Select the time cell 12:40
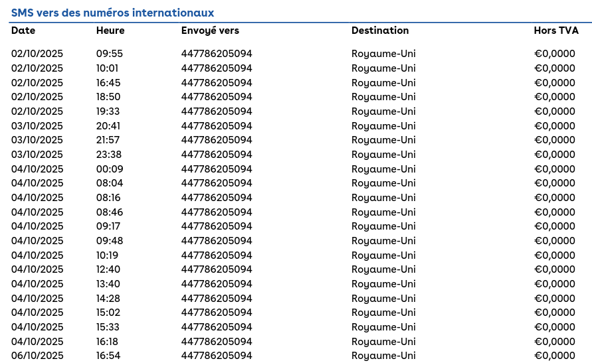 108,269
